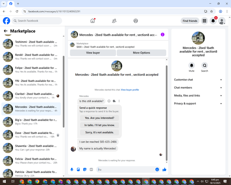The height and width of the screenshot is (185, 231).
Task: Click the Find friends button
Action: [x=190, y=21]
